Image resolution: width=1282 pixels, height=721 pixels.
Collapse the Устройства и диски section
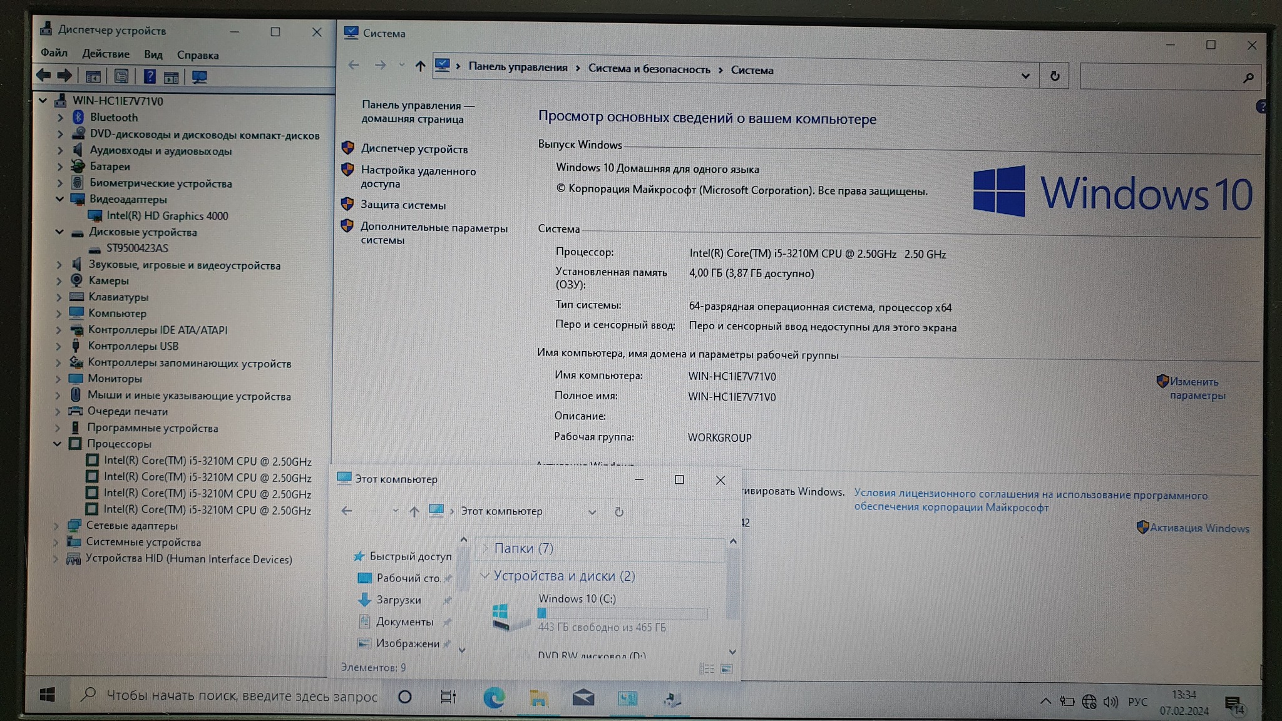pos(485,575)
